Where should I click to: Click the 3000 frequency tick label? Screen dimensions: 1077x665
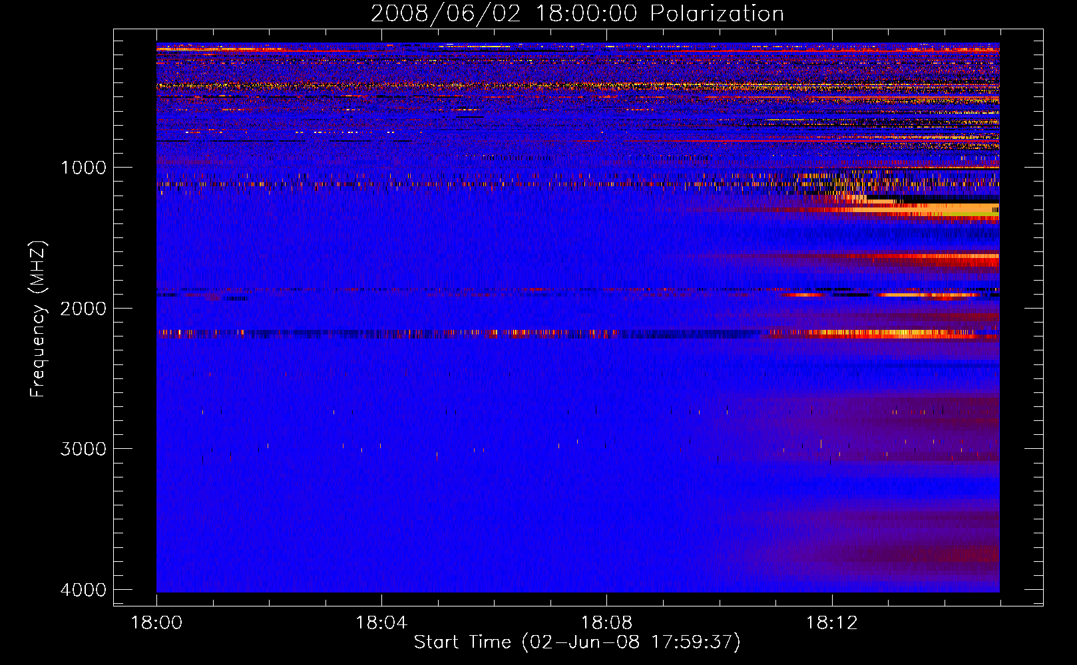click(84, 449)
